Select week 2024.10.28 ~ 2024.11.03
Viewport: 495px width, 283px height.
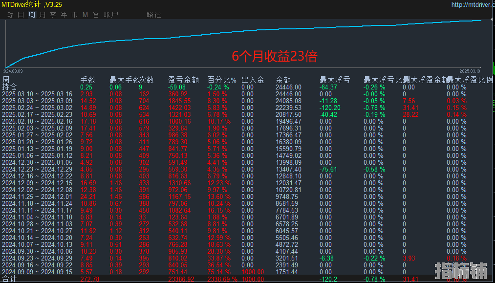pyautogui.click(x=37, y=224)
